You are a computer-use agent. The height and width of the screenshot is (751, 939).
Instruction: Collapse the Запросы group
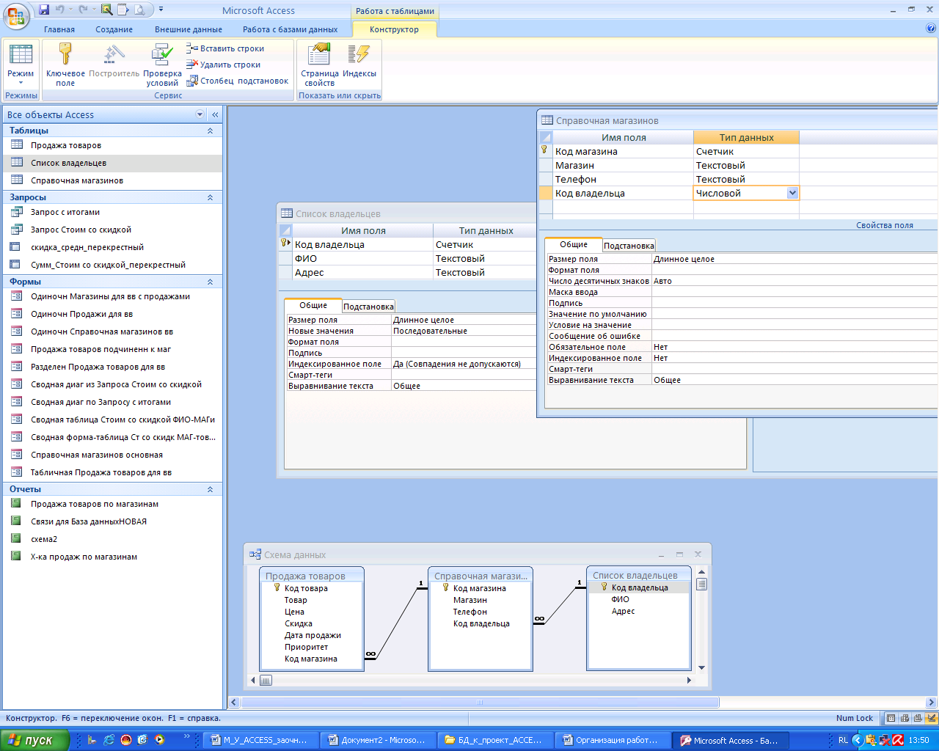210,197
